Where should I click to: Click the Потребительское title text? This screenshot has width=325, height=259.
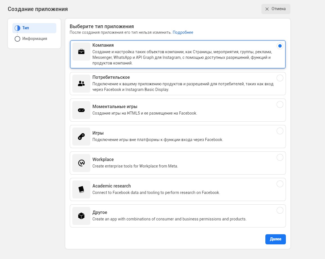pos(111,77)
